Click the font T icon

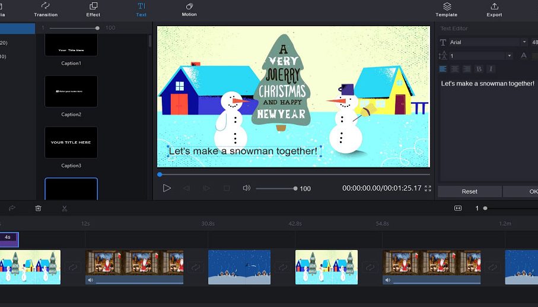(x=443, y=42)
